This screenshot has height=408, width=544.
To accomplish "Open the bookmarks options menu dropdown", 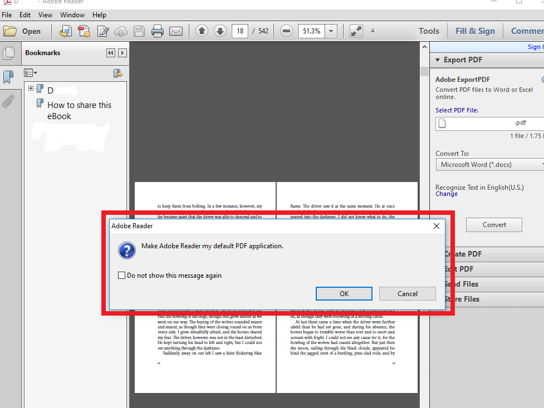I will pyautogui.click(x=31, y=73).
